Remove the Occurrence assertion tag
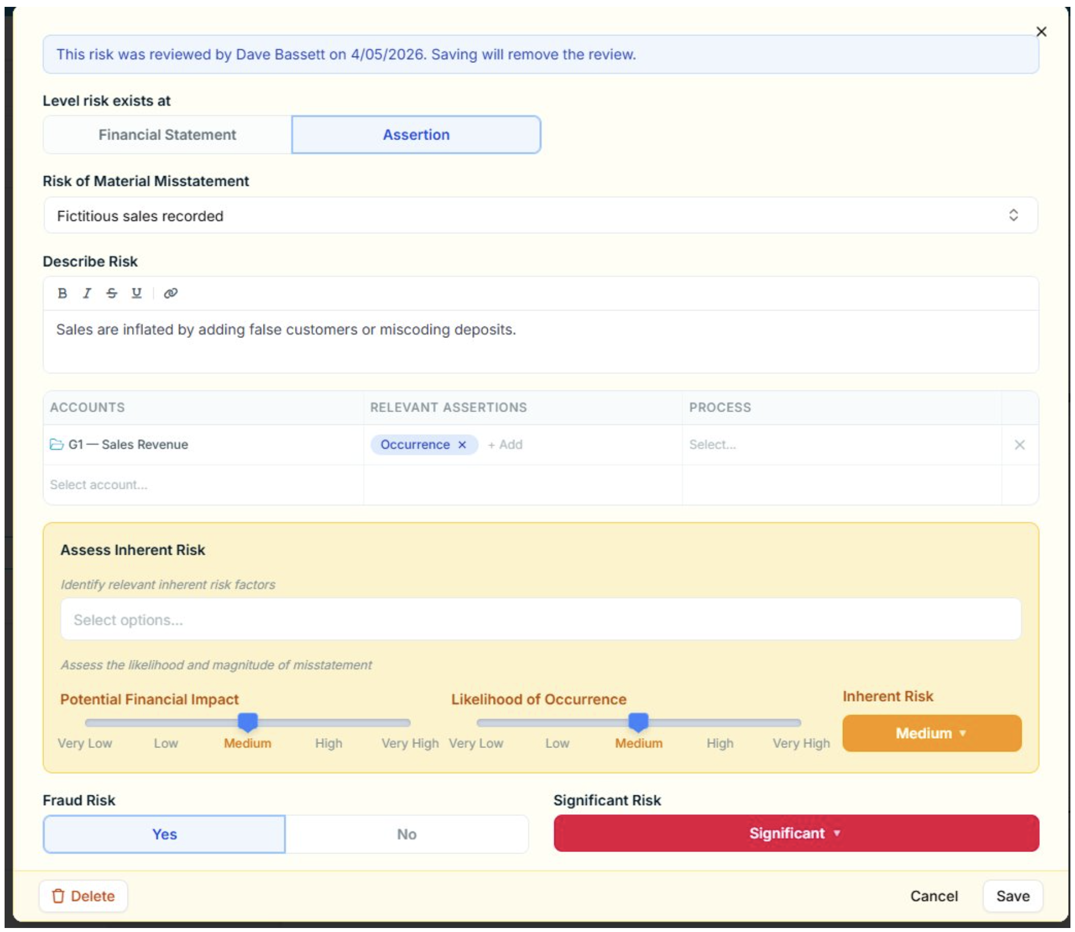This screenshot has width=1075, height=932. (x=462, y=445)
